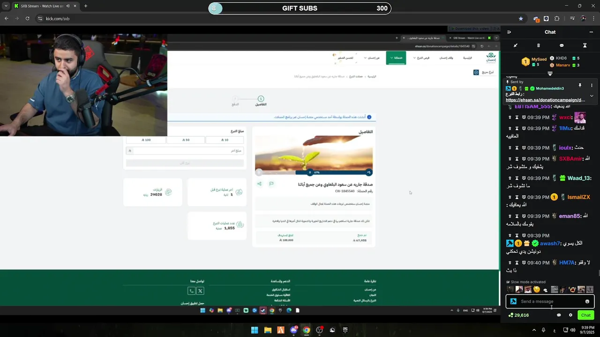The image size is (600, 337).
Task: Expand the pinned message chevron
Action: 592,96
